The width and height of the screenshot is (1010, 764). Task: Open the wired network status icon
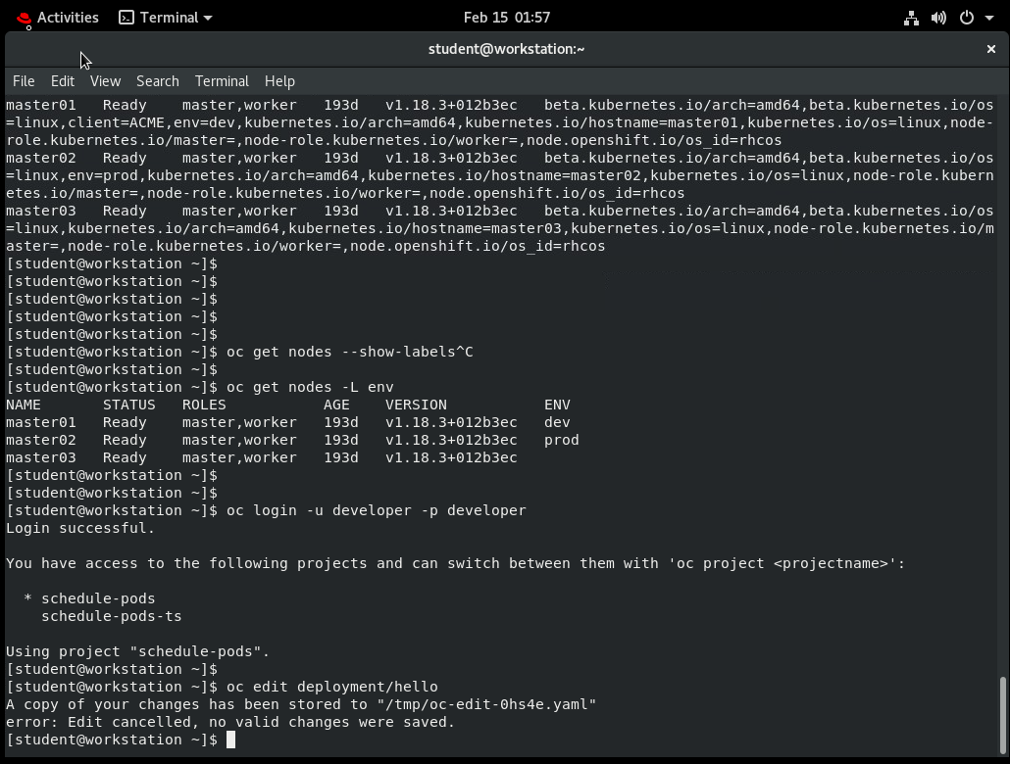pos(910,17)
